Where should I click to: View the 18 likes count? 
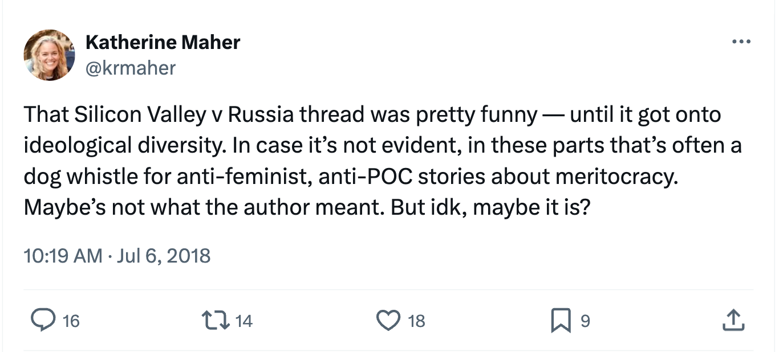click(417, 321)
